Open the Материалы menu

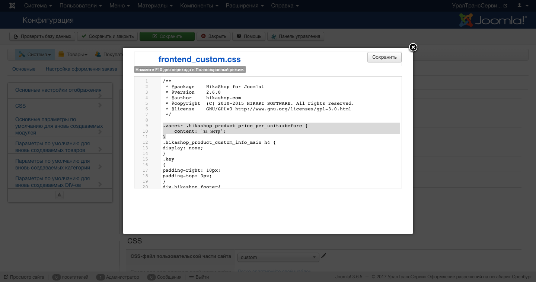point(155,6)
